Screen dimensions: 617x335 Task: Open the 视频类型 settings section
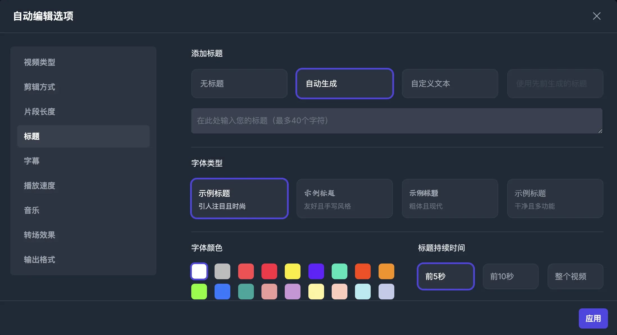coord(40,63)
